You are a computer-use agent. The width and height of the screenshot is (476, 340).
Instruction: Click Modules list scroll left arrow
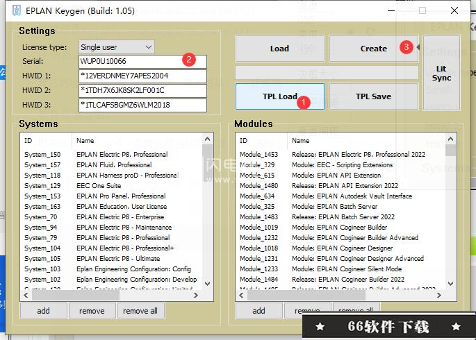(x=241, y=295)
